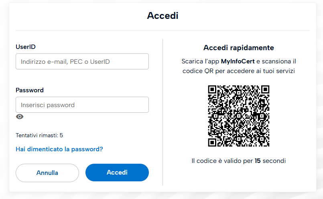
Task: Click the 'UserID' field label
Action: 26,47
